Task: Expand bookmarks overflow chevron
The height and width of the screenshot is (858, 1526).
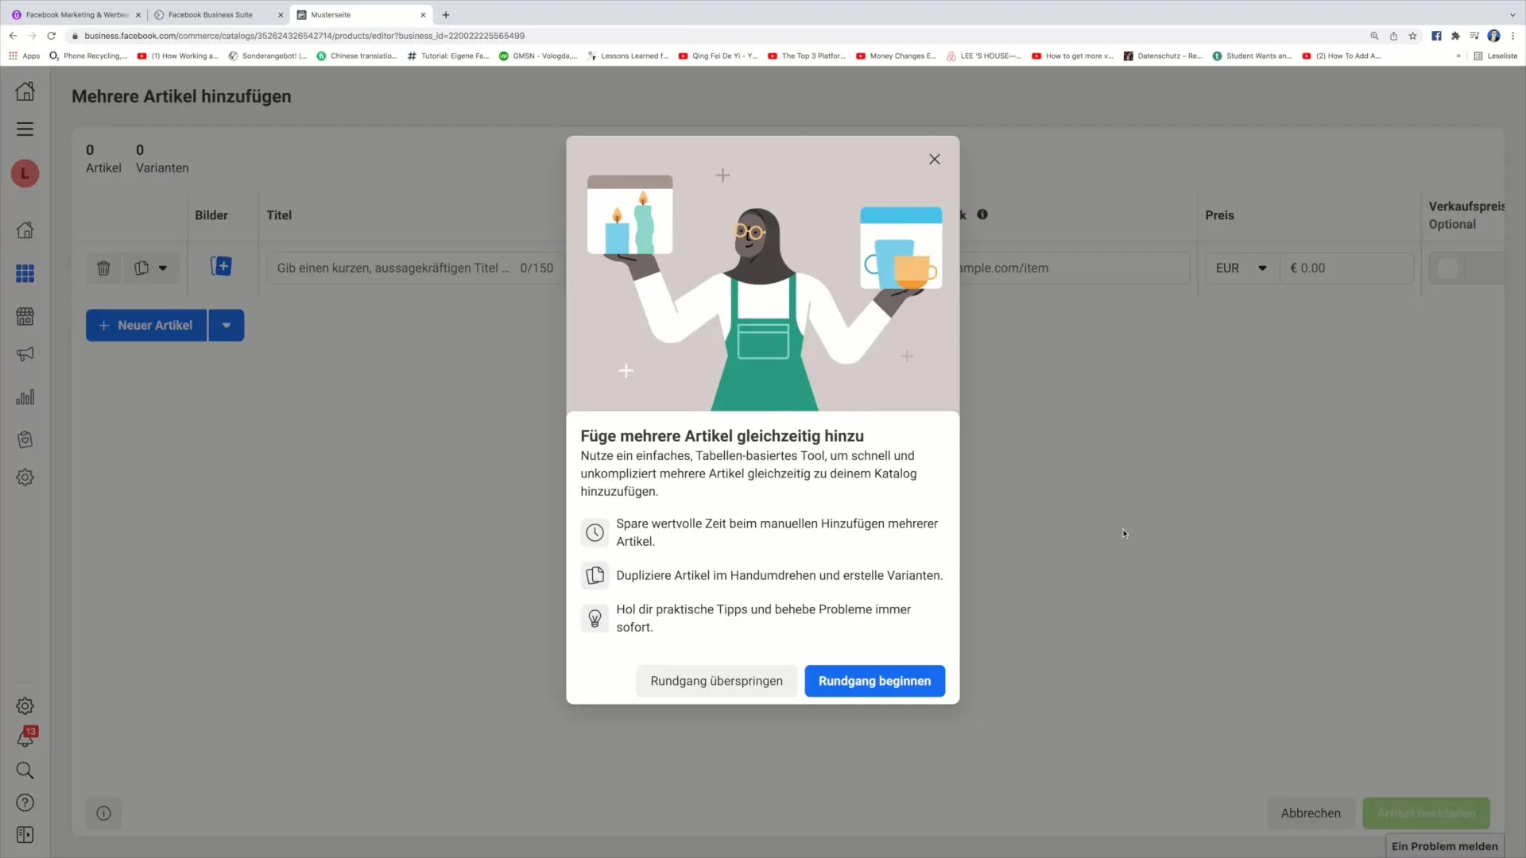Action: (1458, 56)
